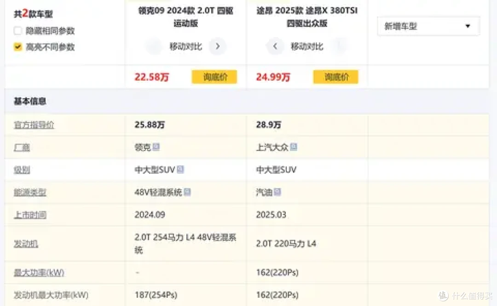Click the 基本信息 section header
Screen dimensions: 497x306
[30, 101]
